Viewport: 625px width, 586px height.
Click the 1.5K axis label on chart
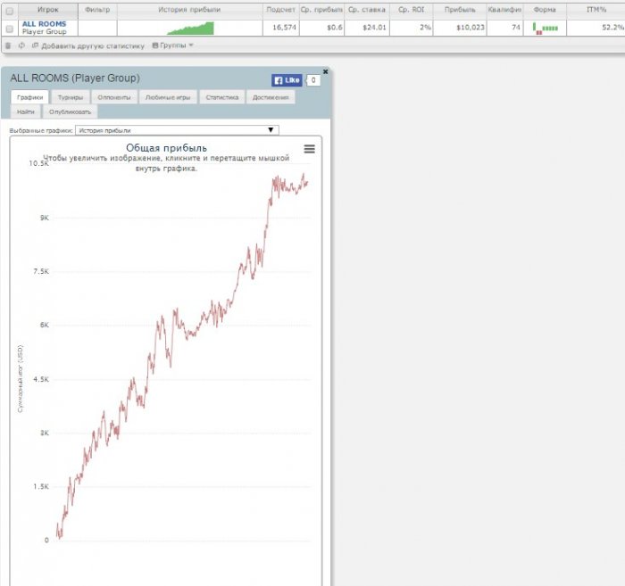[x=41, y=486]
